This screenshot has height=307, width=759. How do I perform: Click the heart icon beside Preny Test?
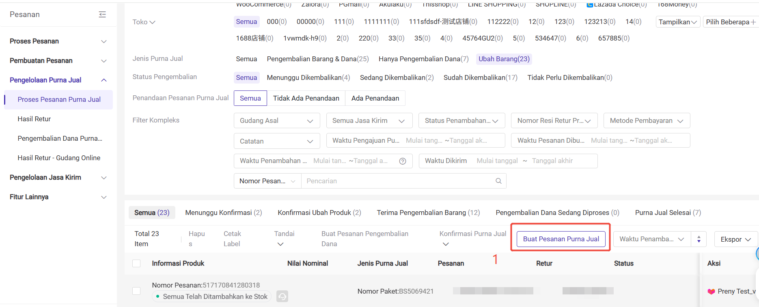[x=711, y=291]
